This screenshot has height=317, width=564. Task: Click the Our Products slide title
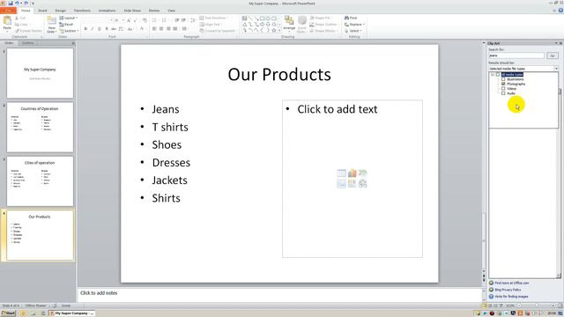(x=279, y=74)
